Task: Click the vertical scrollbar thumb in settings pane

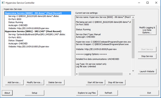Action: pos(133,38)
